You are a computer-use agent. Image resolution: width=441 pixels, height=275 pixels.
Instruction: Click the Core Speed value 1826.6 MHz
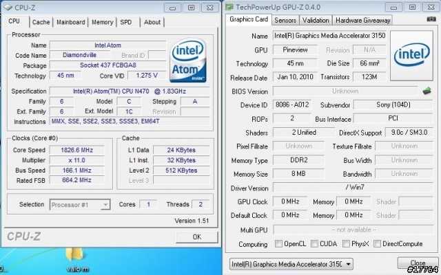pos(76,150)
